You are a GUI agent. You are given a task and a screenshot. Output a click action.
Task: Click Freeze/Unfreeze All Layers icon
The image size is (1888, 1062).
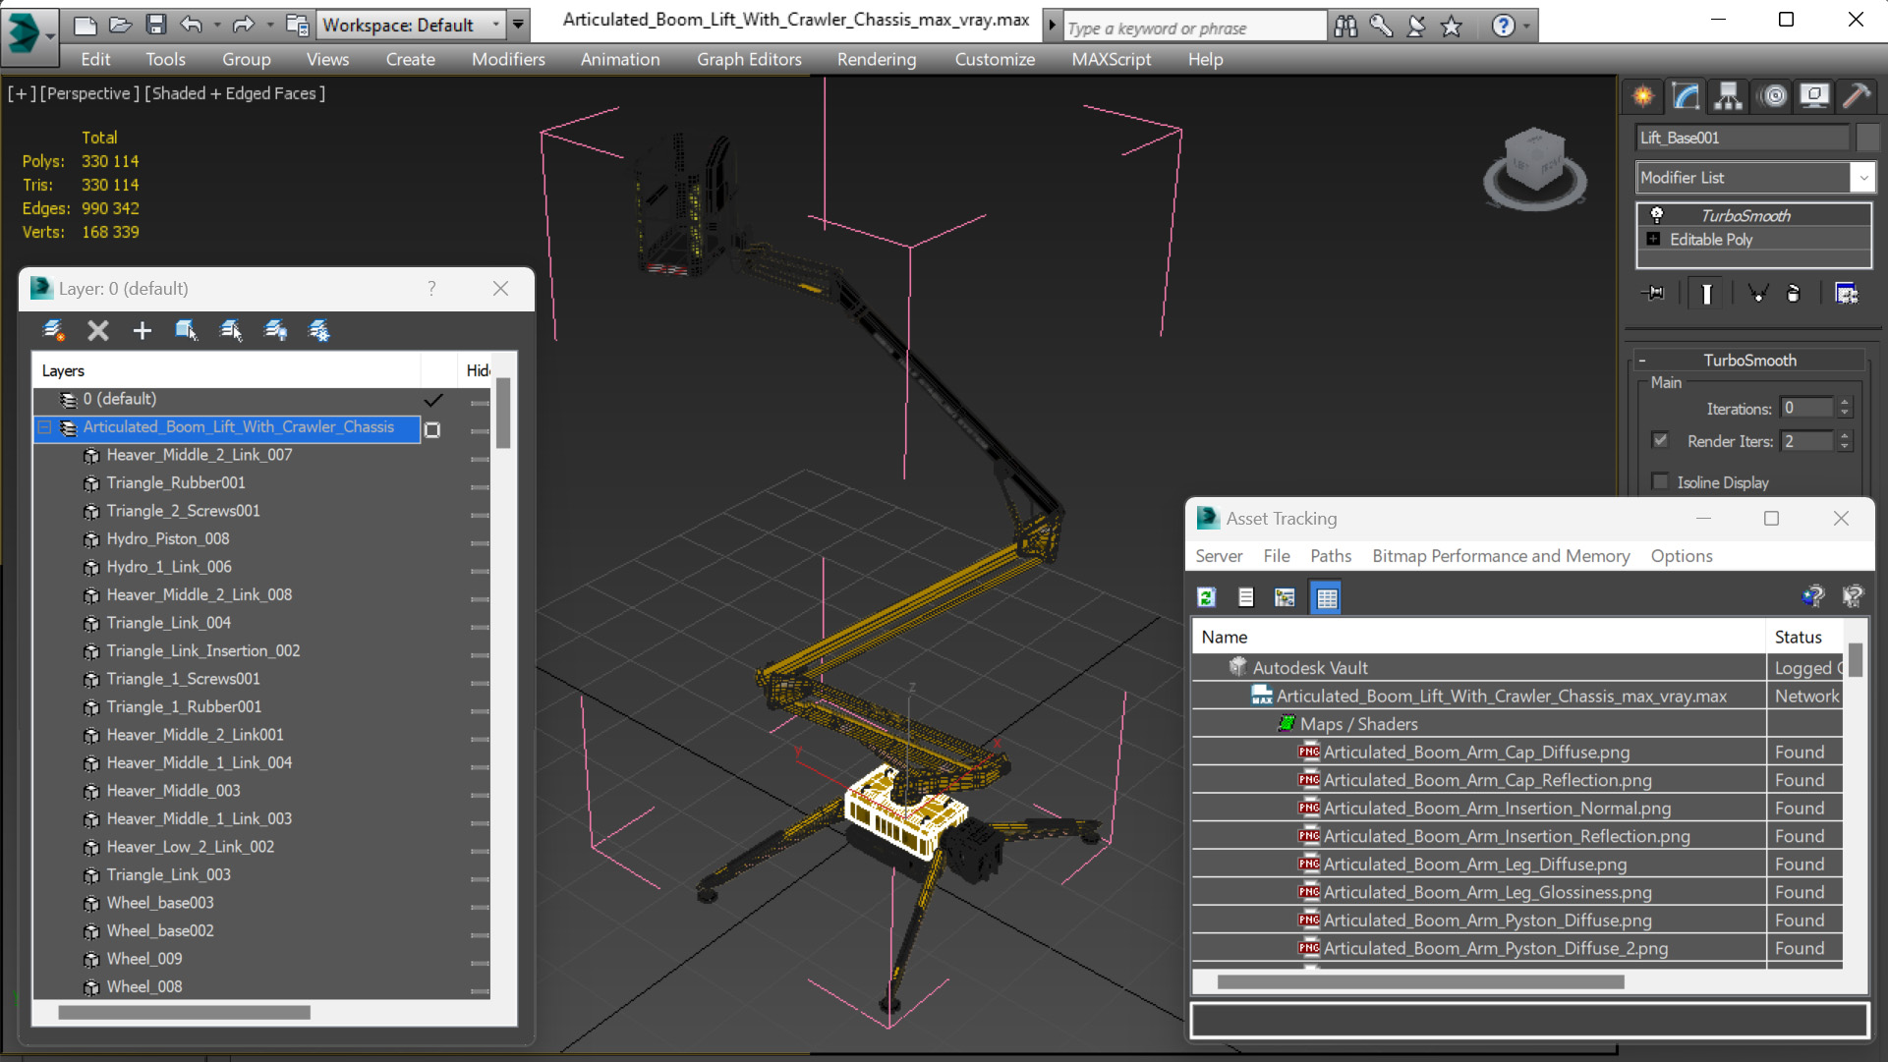point(319,331)
